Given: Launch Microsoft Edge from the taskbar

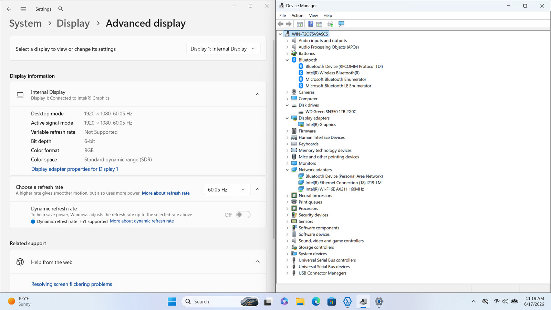Looking at the screenshot, I should [316, 302].
